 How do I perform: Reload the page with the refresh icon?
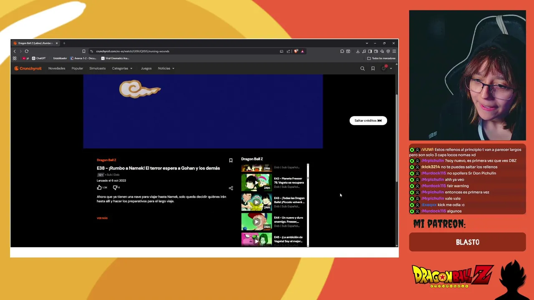click(x=27, y=51)
